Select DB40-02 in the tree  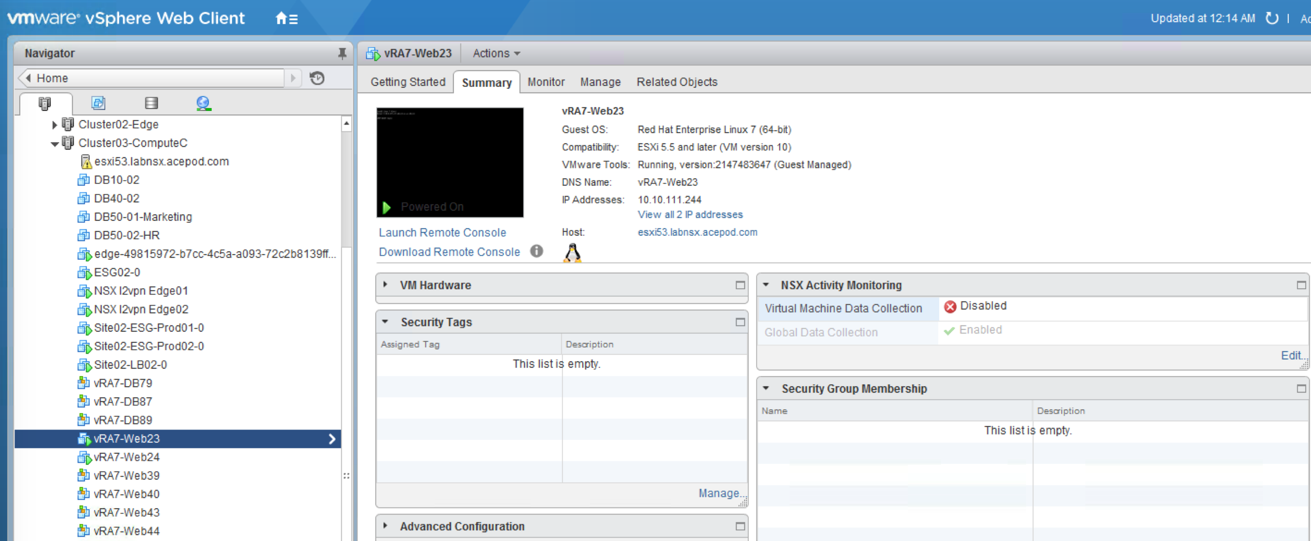click(x=117, y=199)
